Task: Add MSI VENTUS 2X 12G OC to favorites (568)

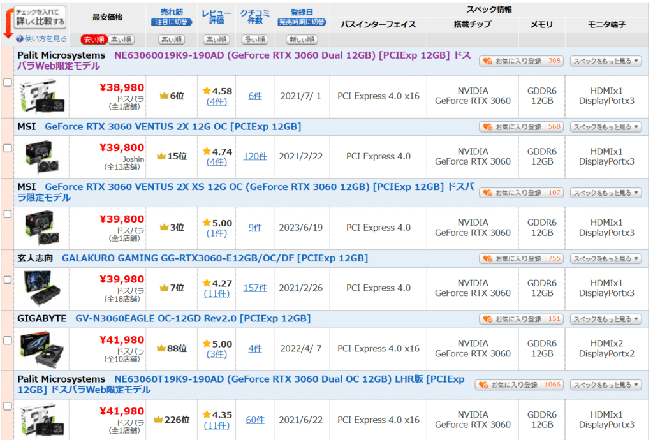Action: coord(521,127)
